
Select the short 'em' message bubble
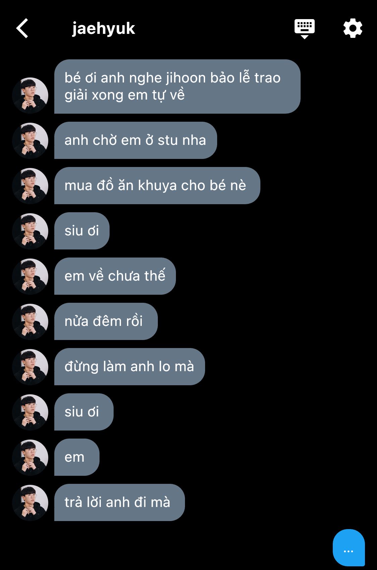click(x=77, y=457)
